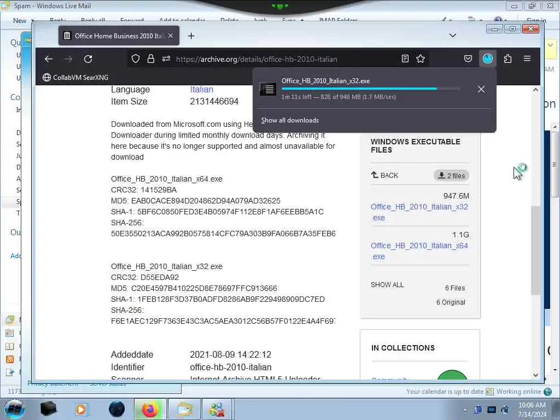
Task: Toggle the downloads progress indicator button
Action: pyautogui.click(x=487, y=59)
